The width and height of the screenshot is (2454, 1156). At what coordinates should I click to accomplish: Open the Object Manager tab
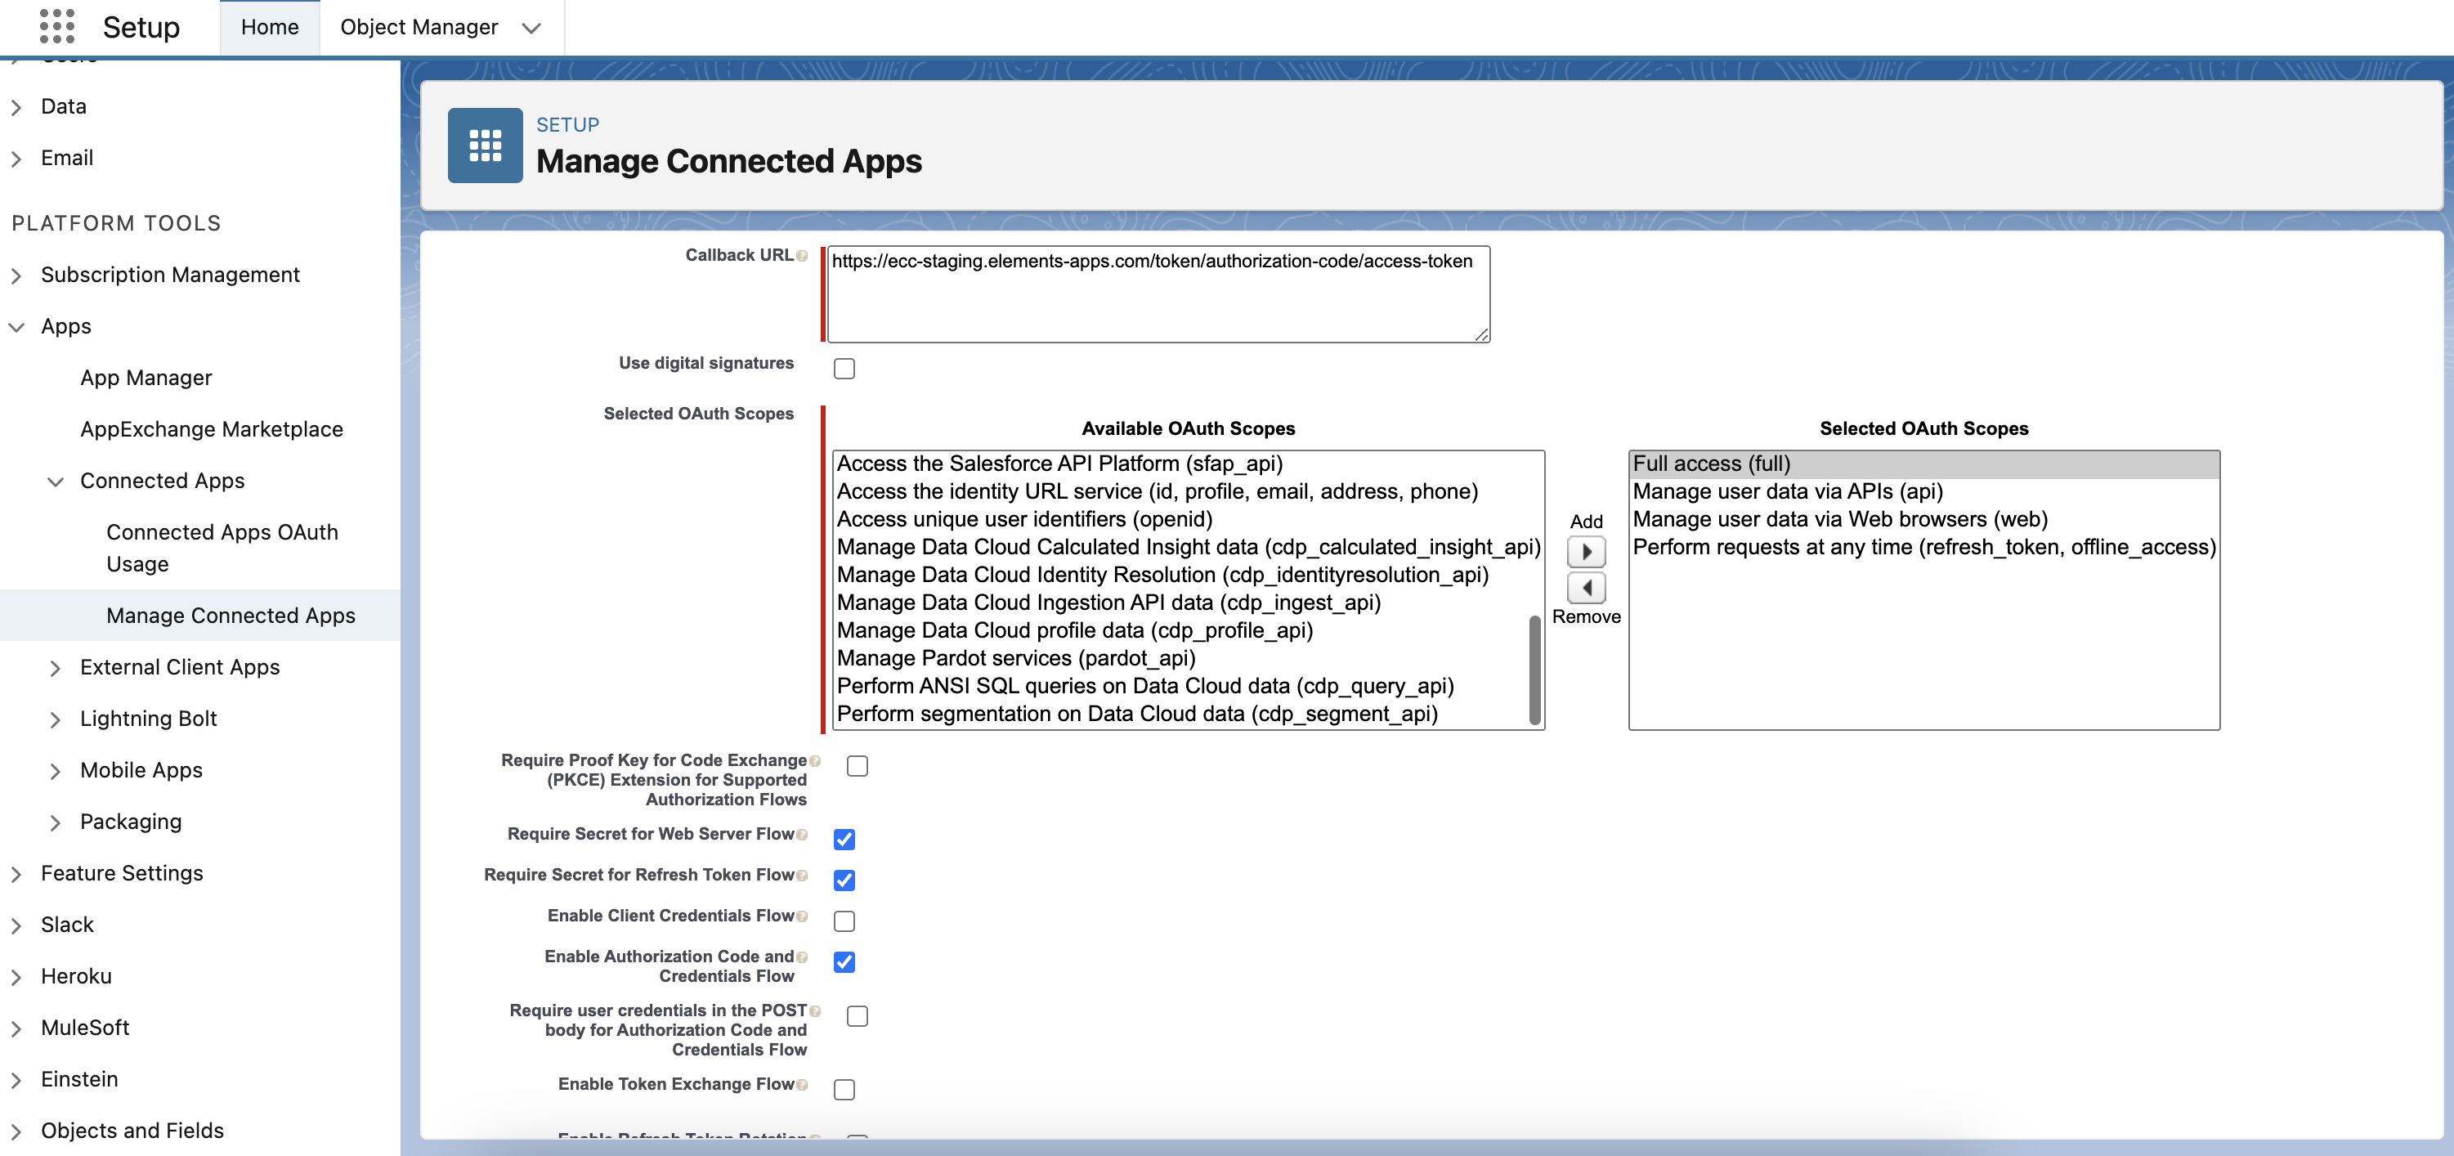pyautogui.click(x=419, y=28)
